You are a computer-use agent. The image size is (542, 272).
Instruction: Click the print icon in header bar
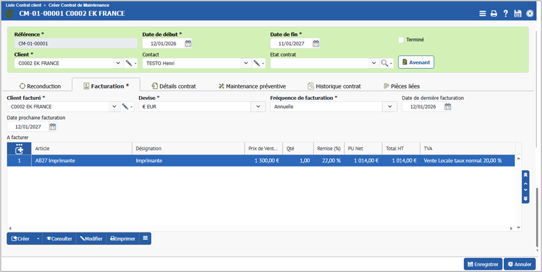point(494,14)
